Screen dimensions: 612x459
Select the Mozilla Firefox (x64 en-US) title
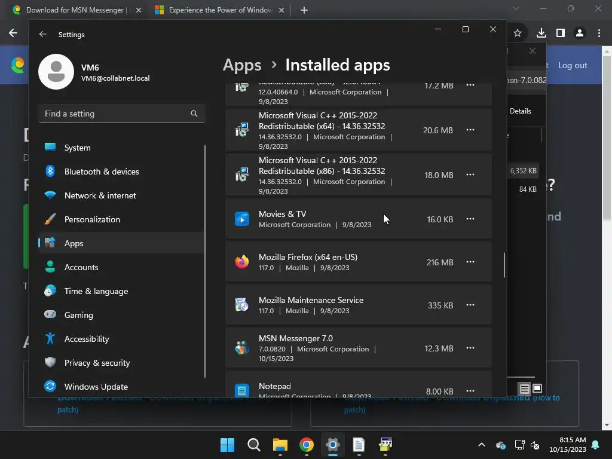(308, 257)
